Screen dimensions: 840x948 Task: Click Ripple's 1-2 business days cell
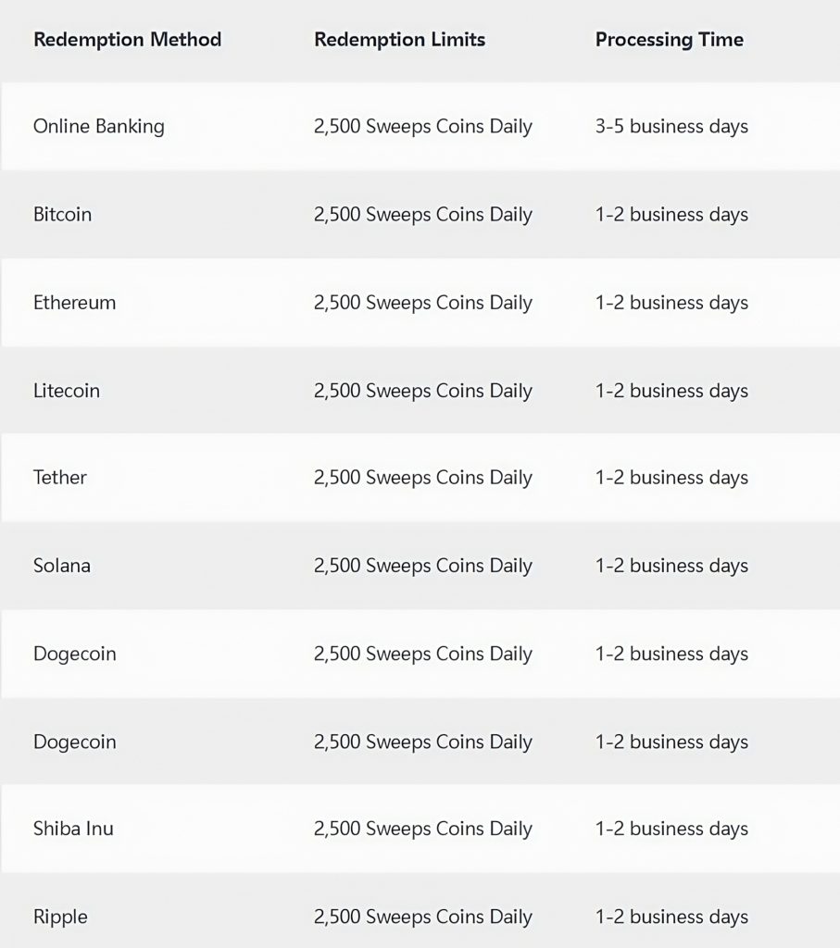pos(671,917)
